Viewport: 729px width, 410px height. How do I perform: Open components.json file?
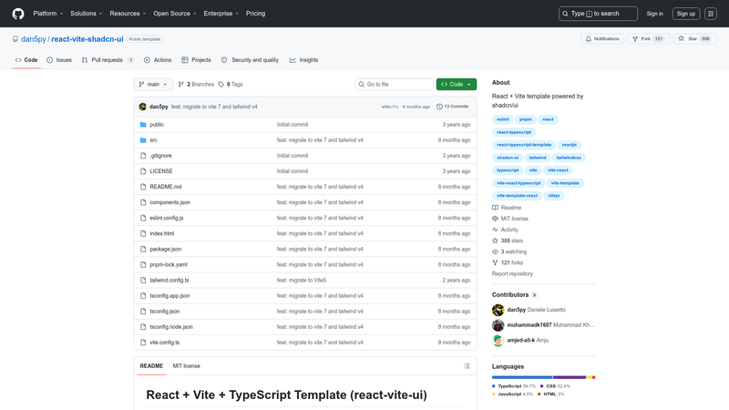coord(169,202)
